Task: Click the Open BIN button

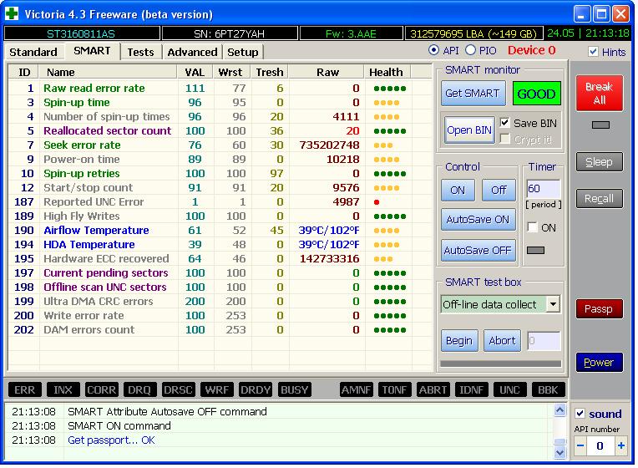Action: tap(469, 130)
